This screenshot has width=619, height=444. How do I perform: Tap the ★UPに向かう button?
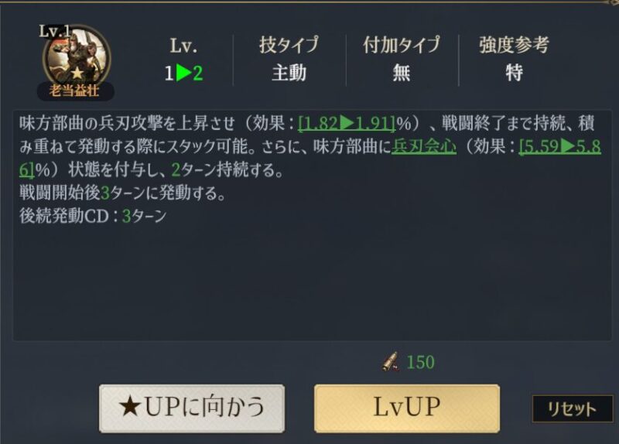click(x=191, y=408)
